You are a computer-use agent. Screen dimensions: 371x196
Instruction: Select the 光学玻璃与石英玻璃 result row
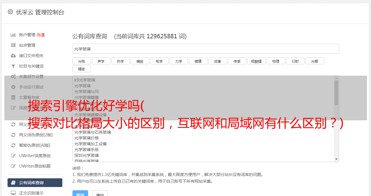click(x=203, y=132)
